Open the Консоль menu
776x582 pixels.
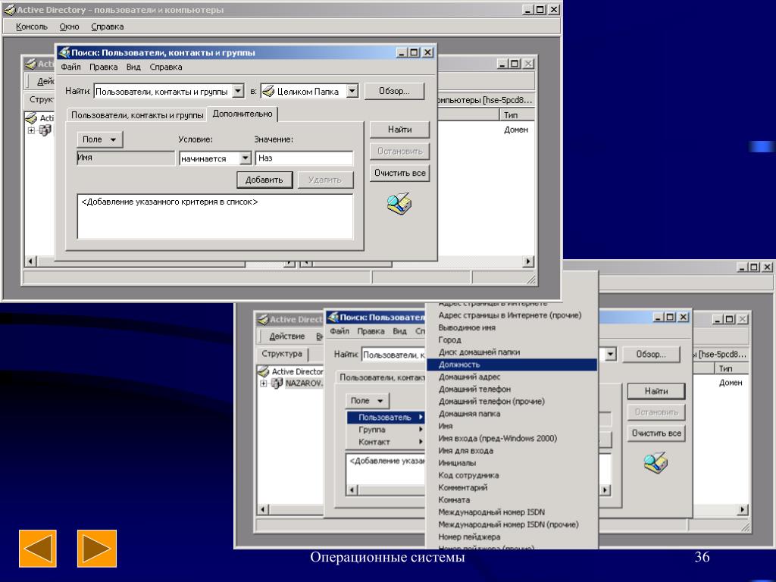click(x=32, y=27)
